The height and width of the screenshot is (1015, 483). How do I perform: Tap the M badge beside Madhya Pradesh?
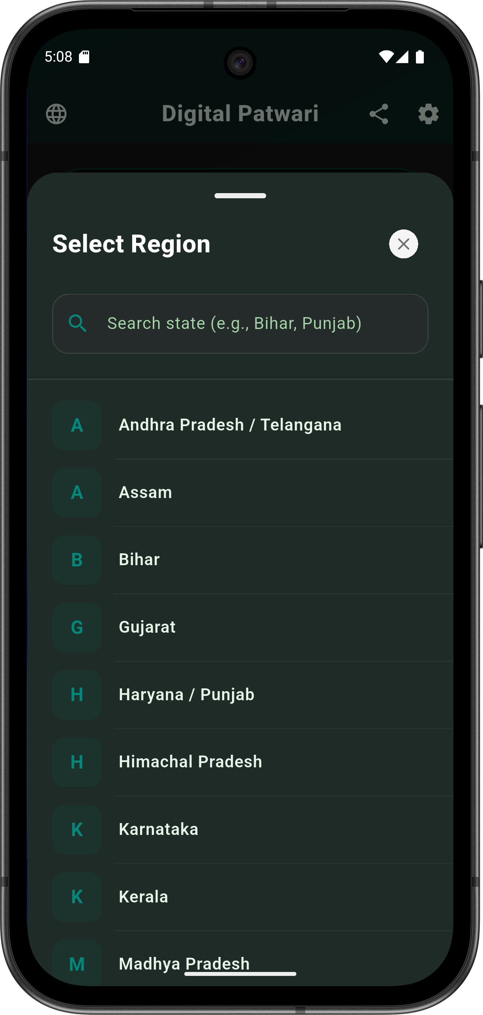(x=77, y=964)
